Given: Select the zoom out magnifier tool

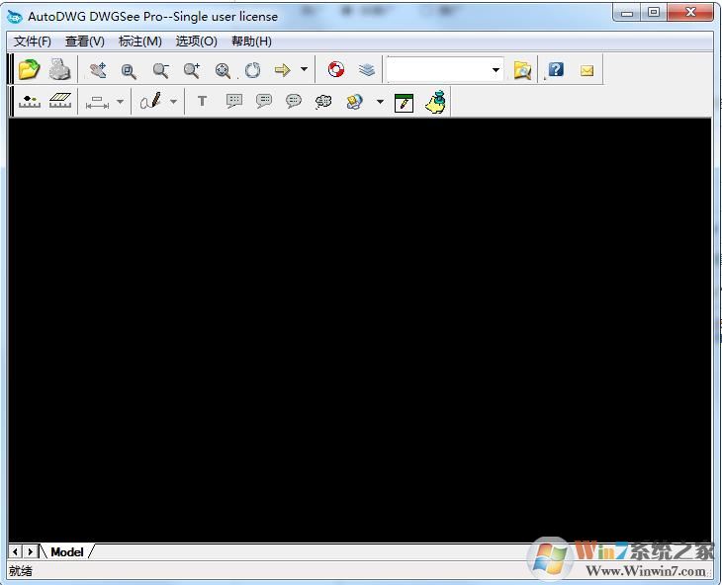Looking at the screenshot, I should (160, 70).
